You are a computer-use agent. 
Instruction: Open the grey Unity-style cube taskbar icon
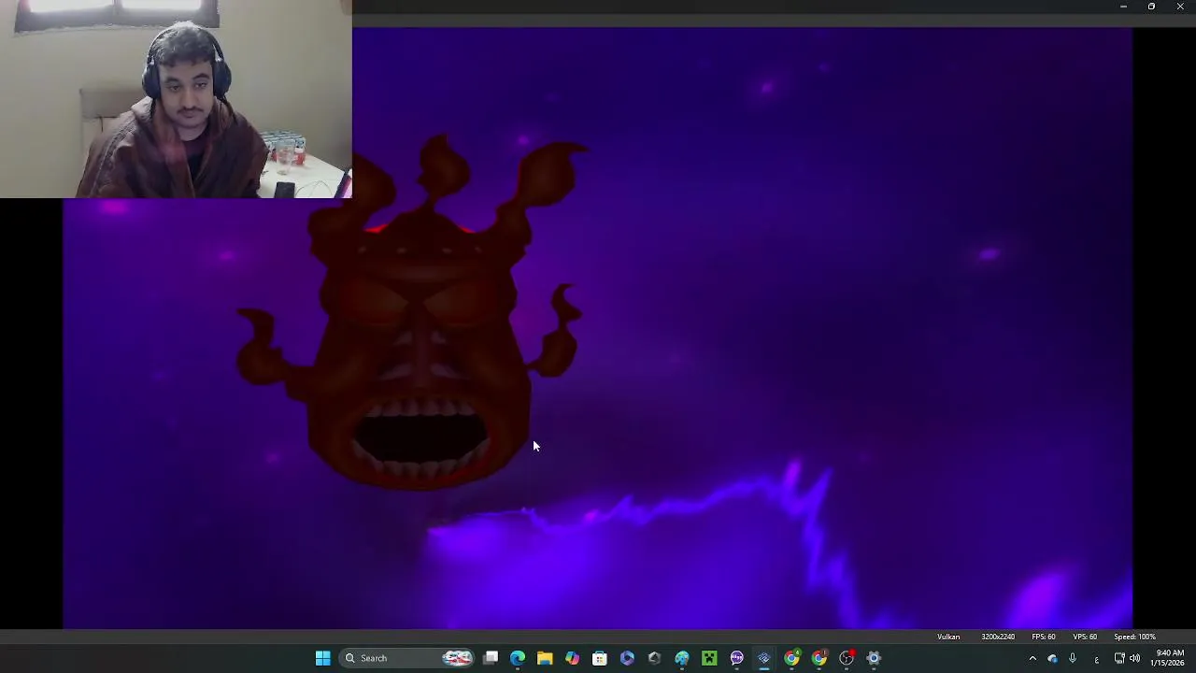pos(654,658)
